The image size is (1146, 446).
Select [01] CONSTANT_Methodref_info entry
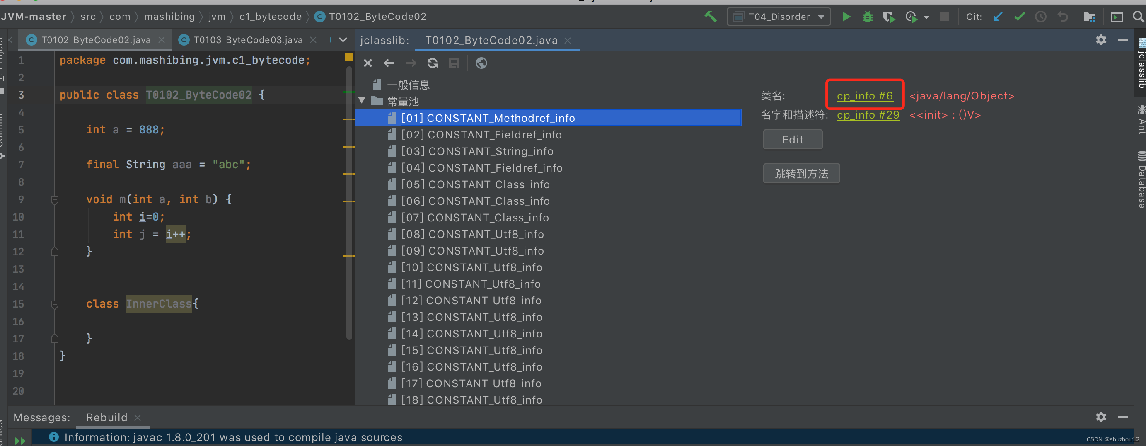tap(488, 118)
